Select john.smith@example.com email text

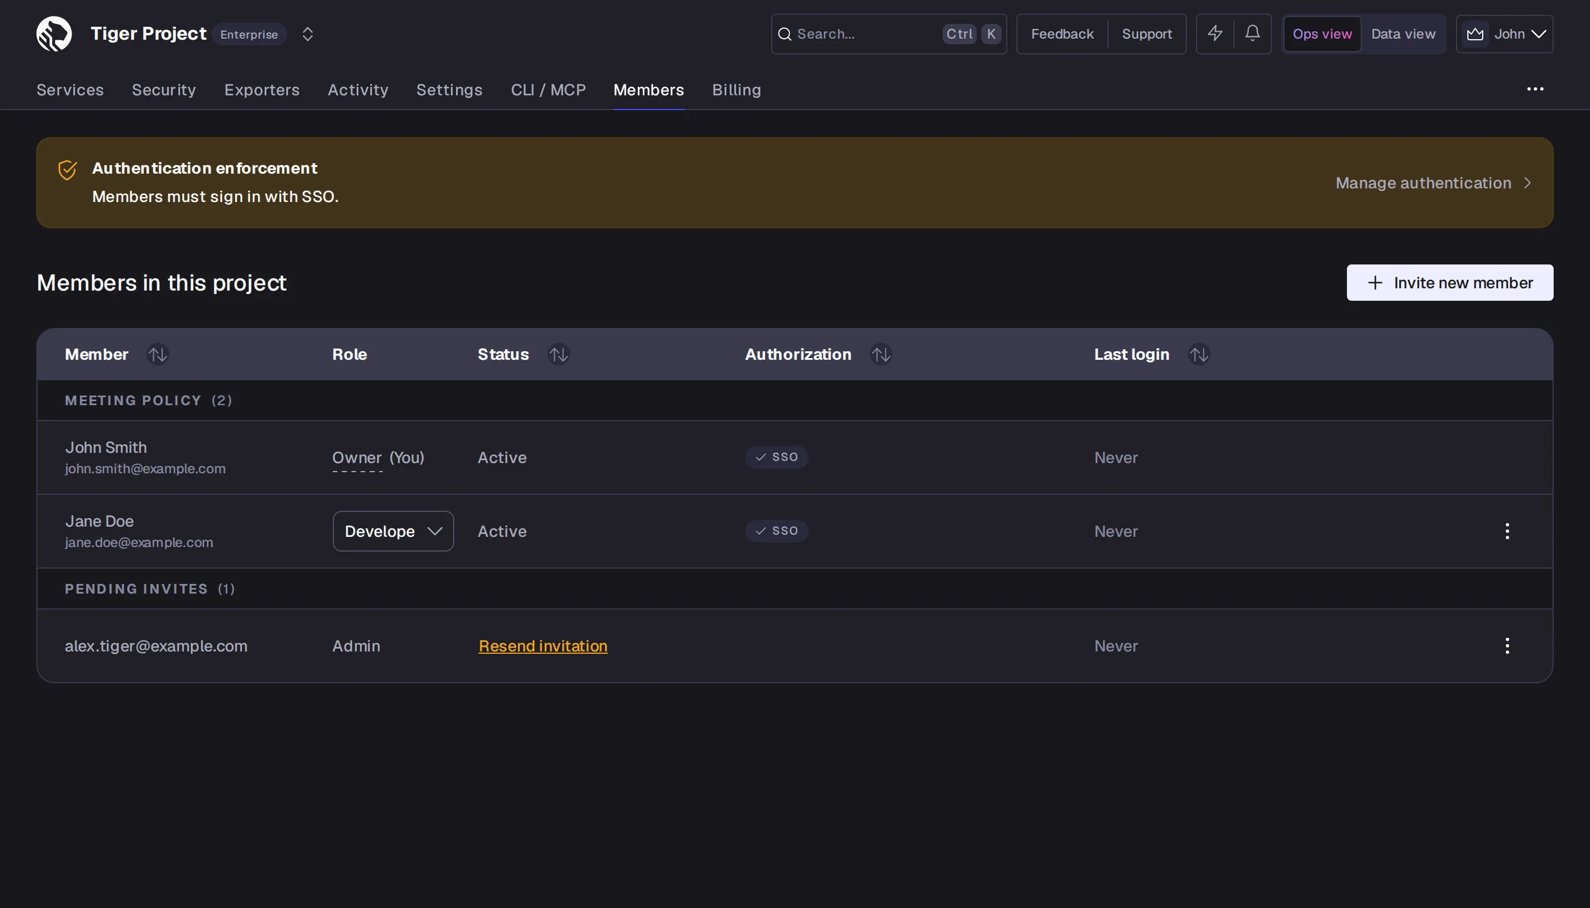145,468
